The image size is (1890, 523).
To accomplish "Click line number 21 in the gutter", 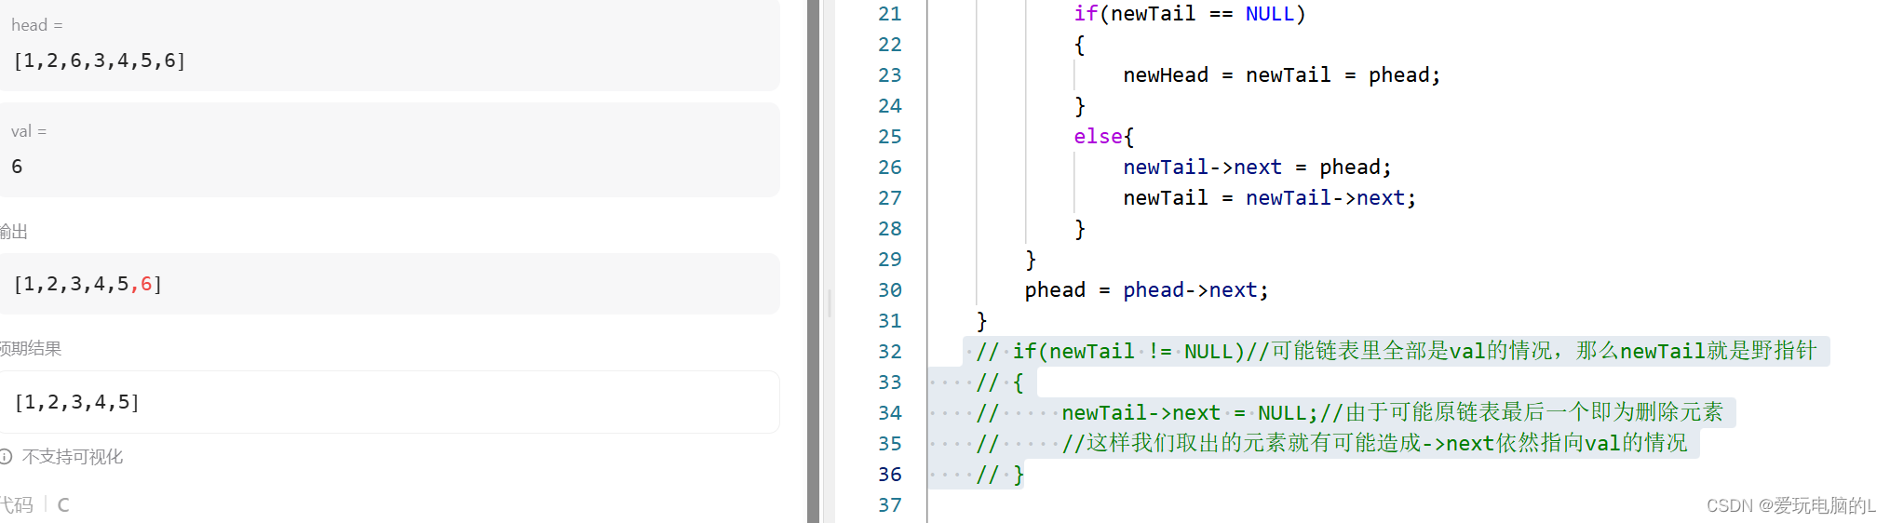I will tap(890, 14).
